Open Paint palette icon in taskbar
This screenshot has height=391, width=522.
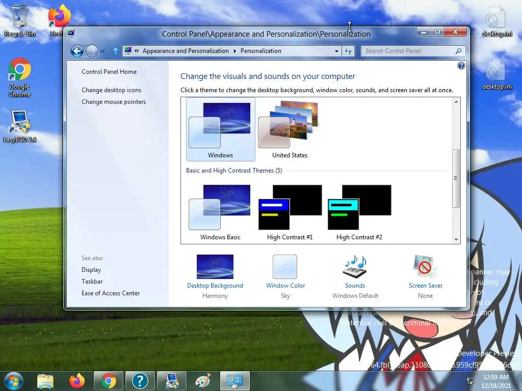click(203, 381)
